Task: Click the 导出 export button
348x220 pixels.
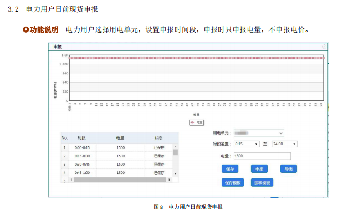Action: pyautogui.click(x=289, y=169)
